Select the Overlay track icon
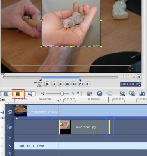The image size is (147, 156). click(x=10, y=127)
